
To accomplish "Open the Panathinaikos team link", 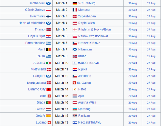I will (35, 43).
